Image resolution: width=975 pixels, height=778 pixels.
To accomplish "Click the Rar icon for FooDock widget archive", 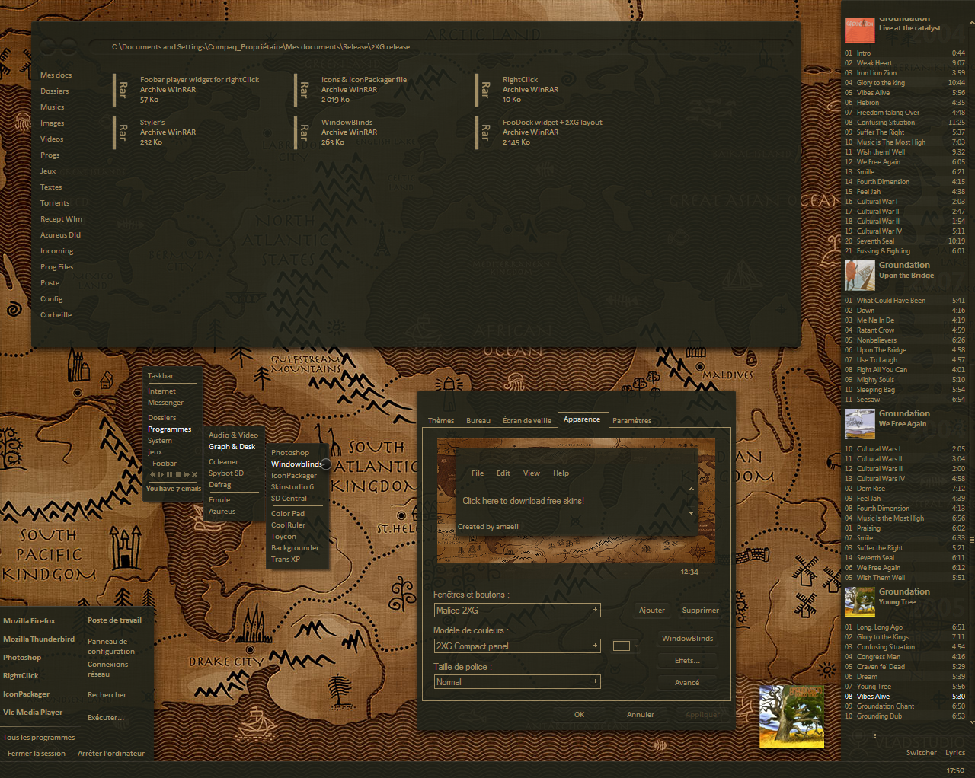I will coord(484,132).
